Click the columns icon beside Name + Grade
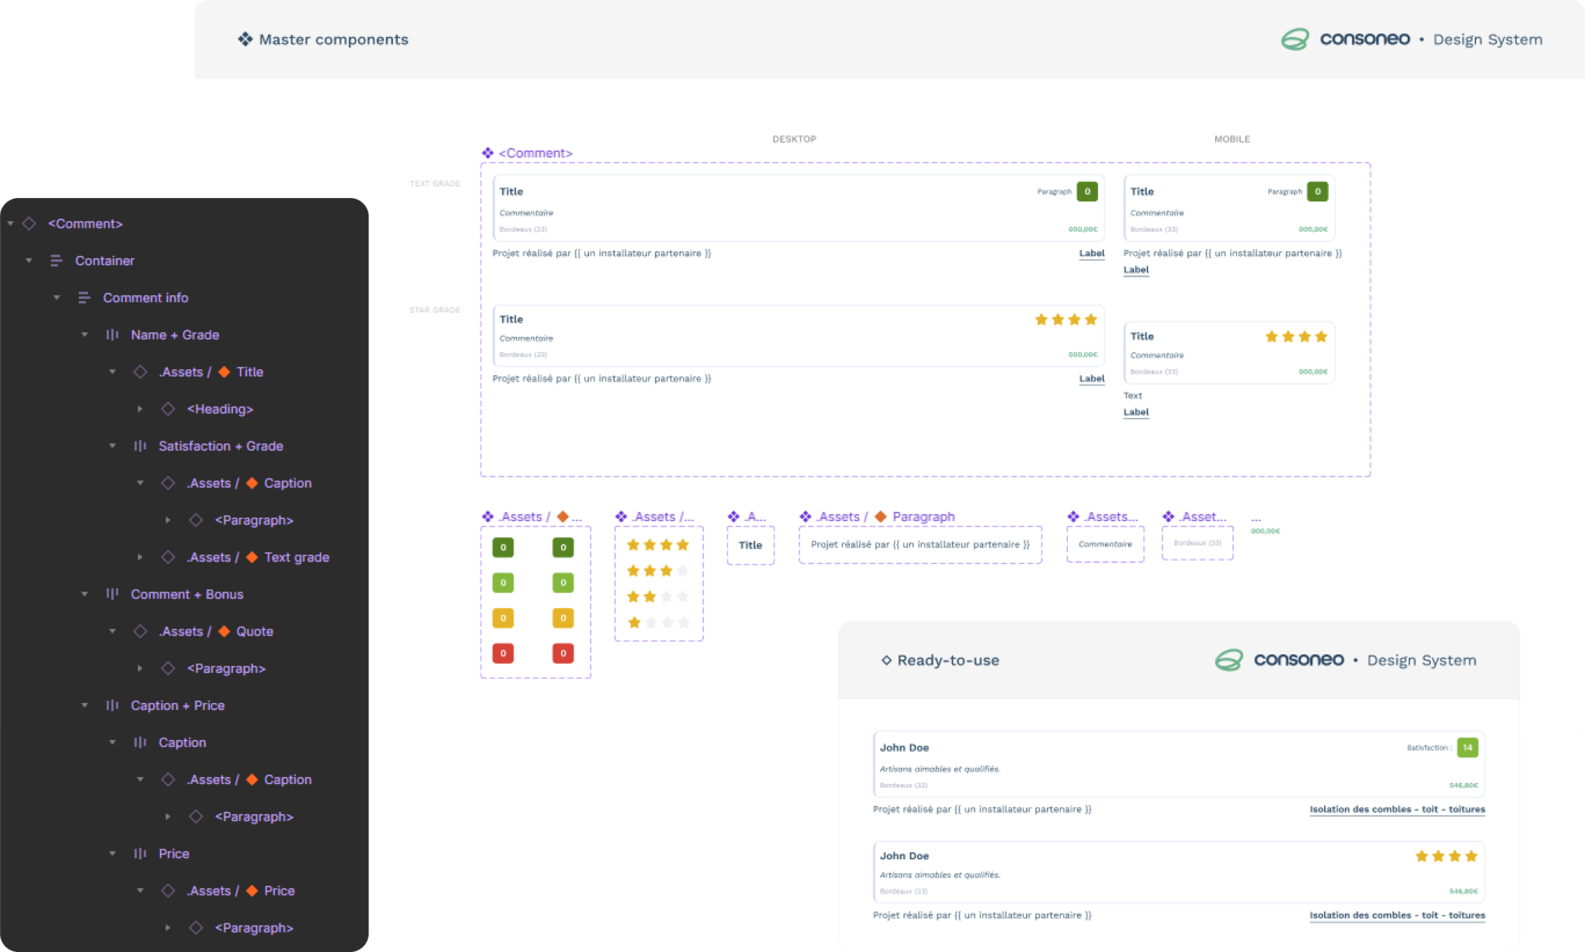Screen dimensions: 1585x952 pyautogui.click(x=112, y=335)
